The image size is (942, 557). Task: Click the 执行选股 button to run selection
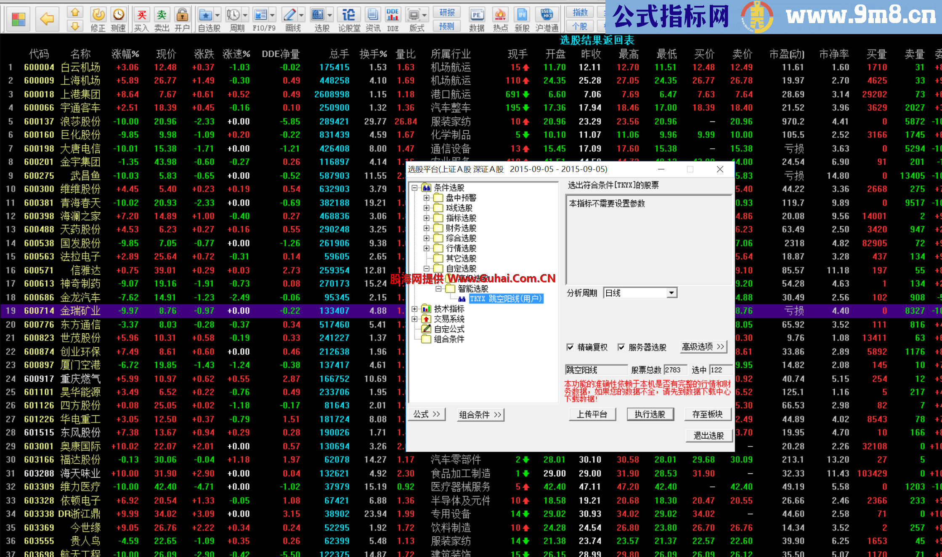click(x=650, y=414)
